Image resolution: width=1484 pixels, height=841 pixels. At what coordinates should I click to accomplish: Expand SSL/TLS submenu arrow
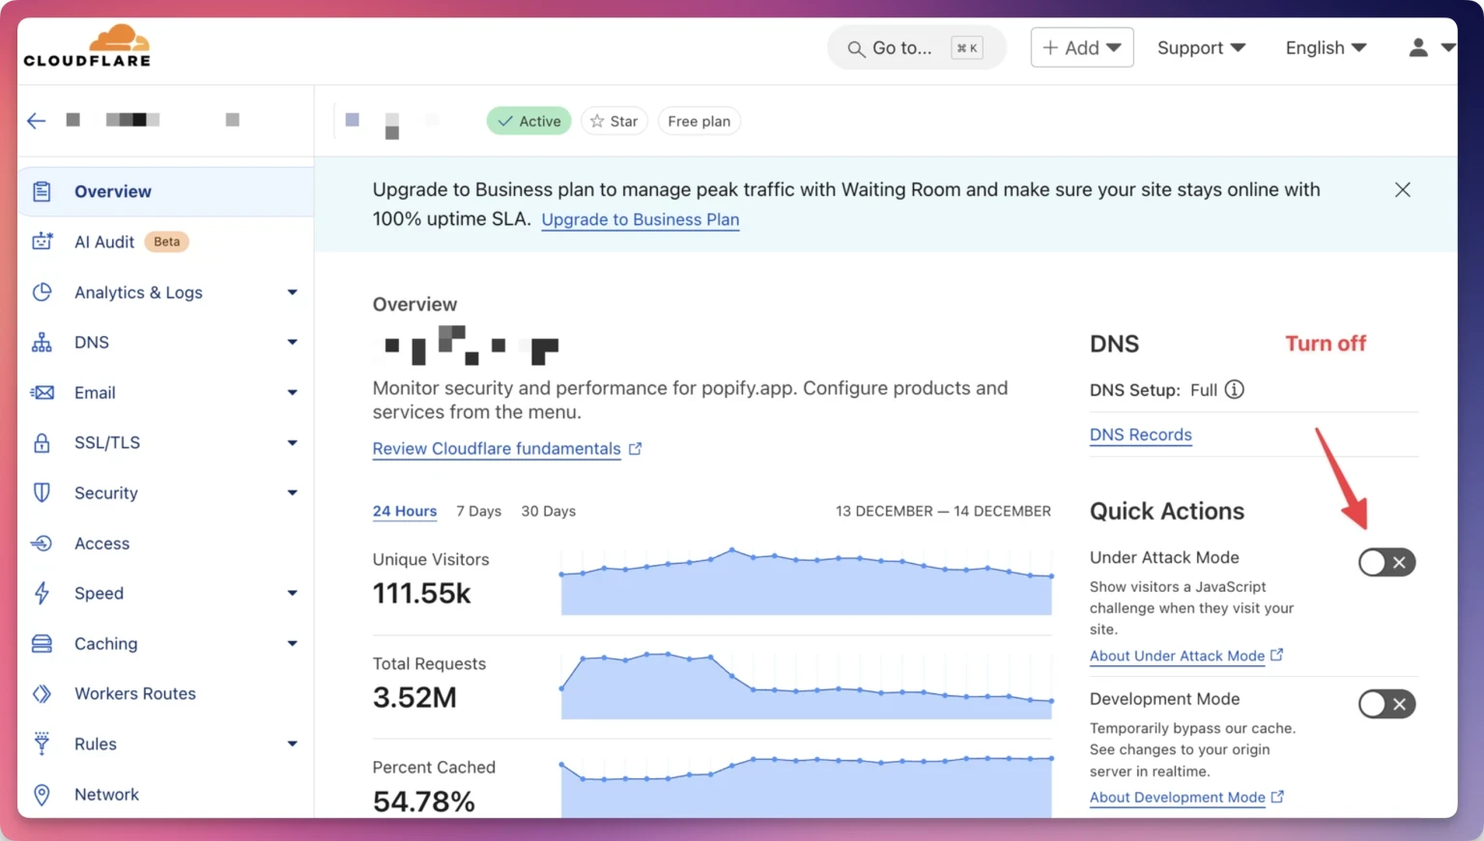pyautogui.click(x=292, y=442)
